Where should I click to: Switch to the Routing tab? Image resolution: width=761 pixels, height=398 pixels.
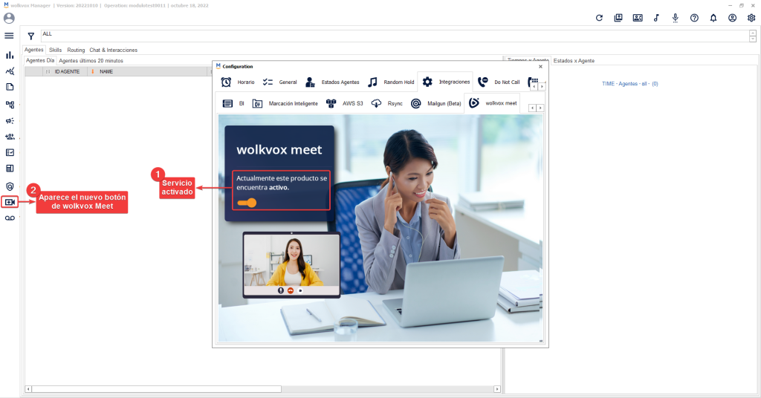pos(76,50)
